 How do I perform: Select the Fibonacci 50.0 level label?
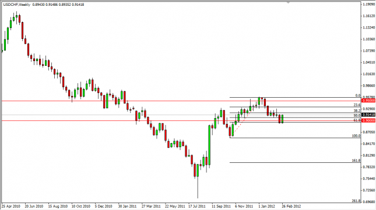(x=357, y=115)
